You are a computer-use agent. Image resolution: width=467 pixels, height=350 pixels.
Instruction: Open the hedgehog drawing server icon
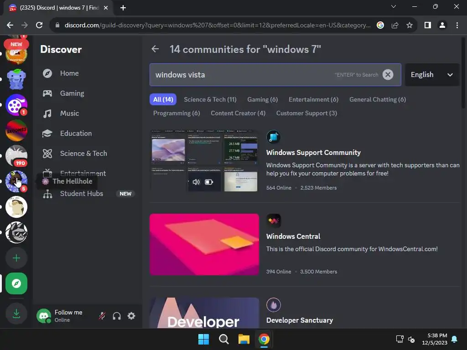[x=16, y=207]
